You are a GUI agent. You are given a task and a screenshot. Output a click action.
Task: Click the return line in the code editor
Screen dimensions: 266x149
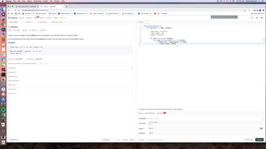(167, 44)
